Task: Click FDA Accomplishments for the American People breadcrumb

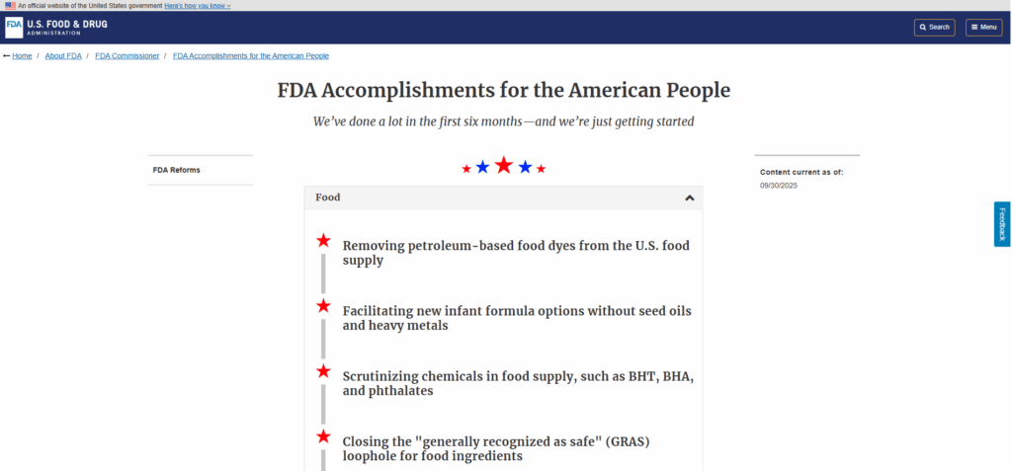Action: [x=251, y=56]
